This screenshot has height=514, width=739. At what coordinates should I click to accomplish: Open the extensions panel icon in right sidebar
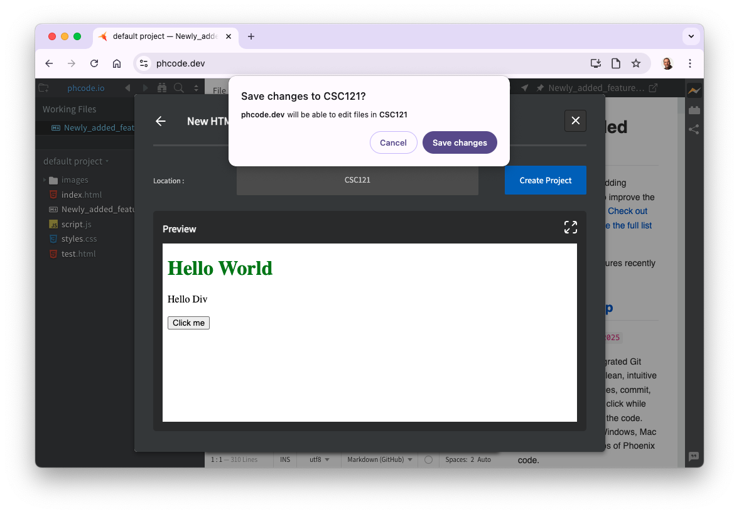694,110
